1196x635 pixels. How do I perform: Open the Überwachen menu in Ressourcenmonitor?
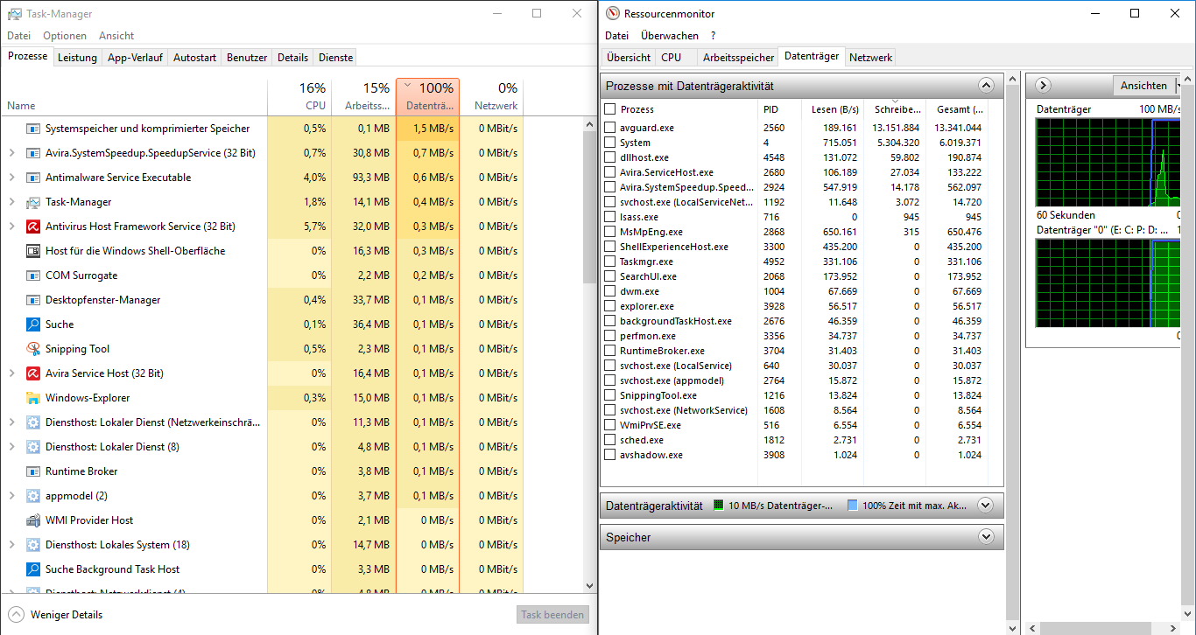(x=670, y=36)
